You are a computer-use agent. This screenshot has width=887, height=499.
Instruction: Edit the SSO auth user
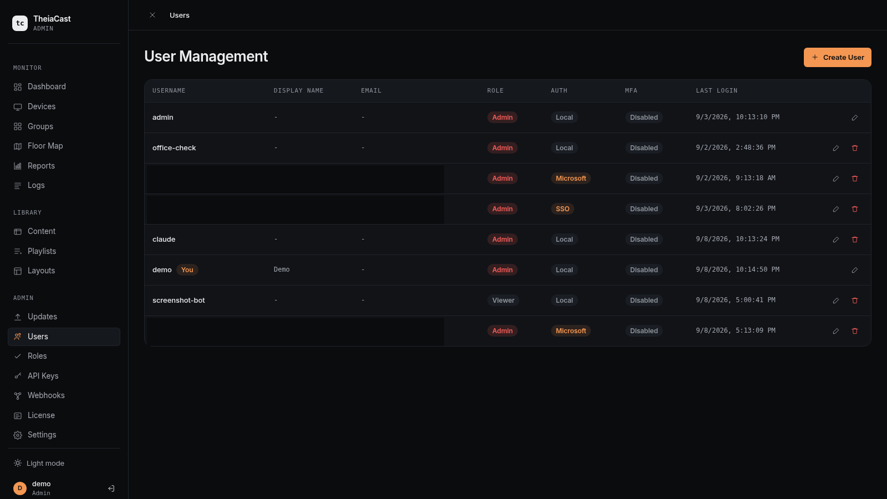(835, 209)
